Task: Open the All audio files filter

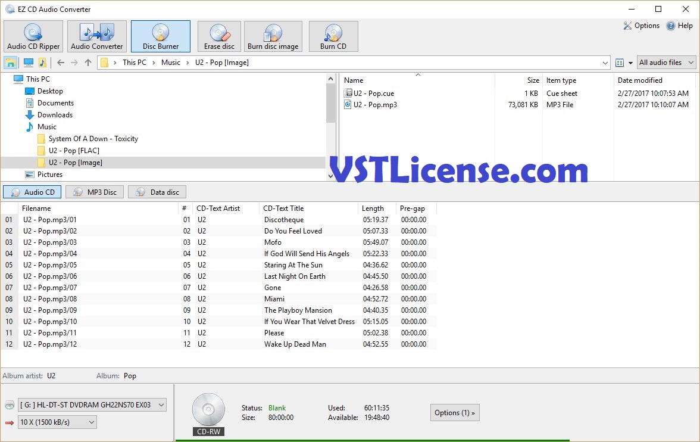Action: tap(667, 63)
